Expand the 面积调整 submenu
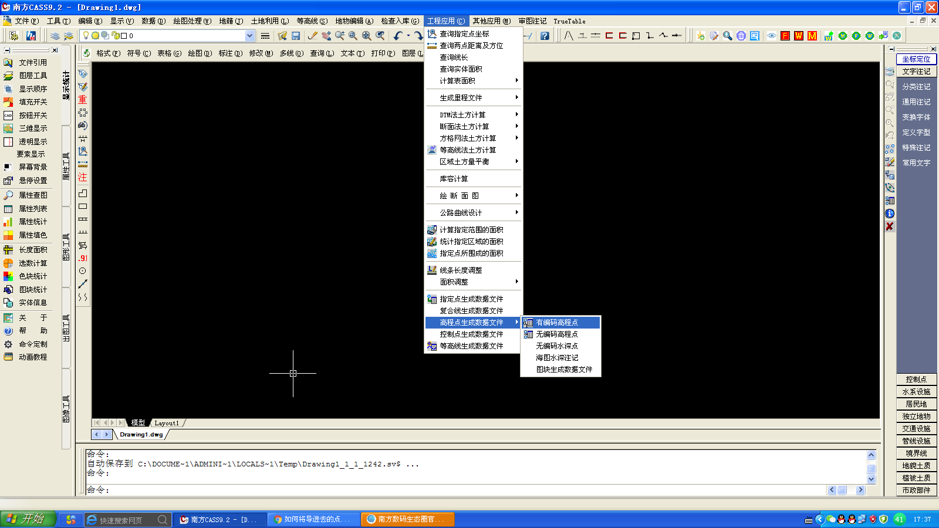939x528 pixels. coord(472,282)
